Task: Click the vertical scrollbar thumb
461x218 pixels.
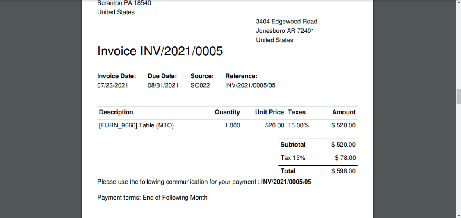Action: [459, 96]
